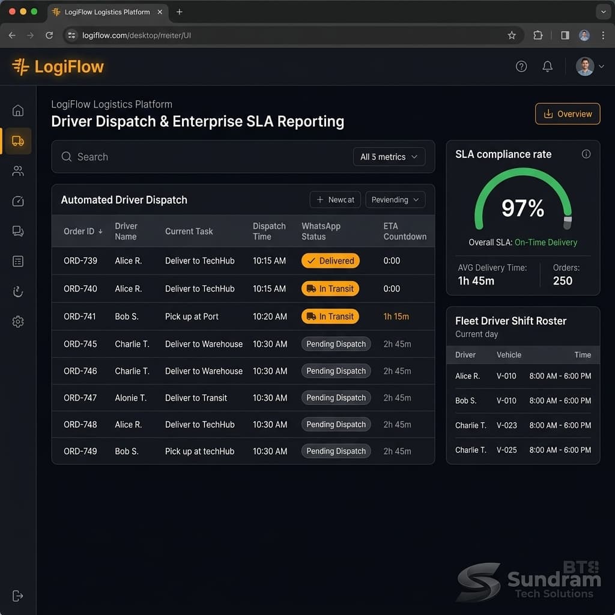615x615 pixels.
Task: Click the logout icon at sidebar bottom
Action: [x=17, y=596]
